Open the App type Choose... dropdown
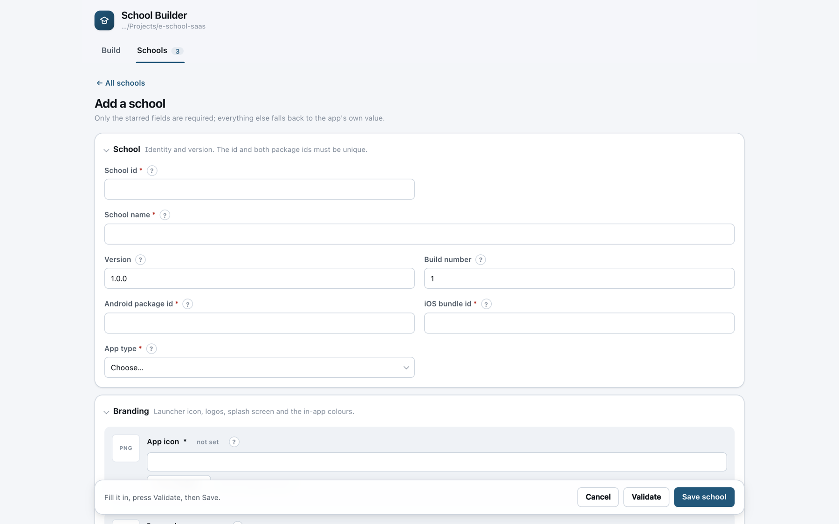The width and height of the screenshot is (839, 524). pyautogui.click(x=260, y=367)
